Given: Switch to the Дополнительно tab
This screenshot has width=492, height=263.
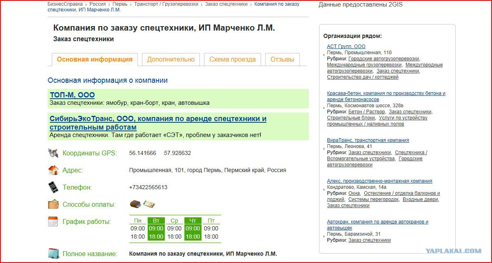Looking at the screenshot, I should coord(171,60).
